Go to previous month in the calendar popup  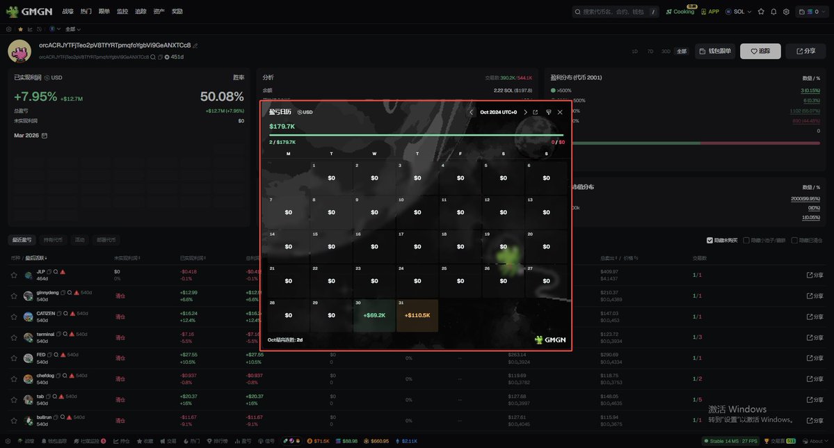pos(471,112)
